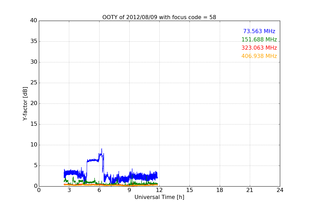Image resolution: width=311 pixels, height=207 pixels.
Task: Click the 'Y-factor [dB]' axis label
Action: (25, 103)
